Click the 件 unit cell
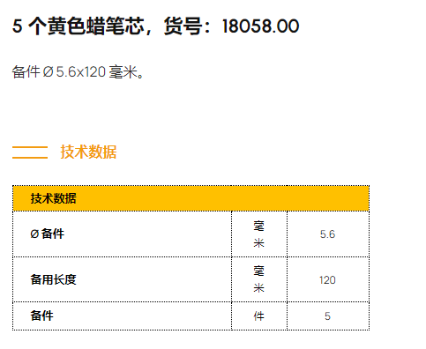This screenshot has width=426, height=349. [x=259, y=316]
